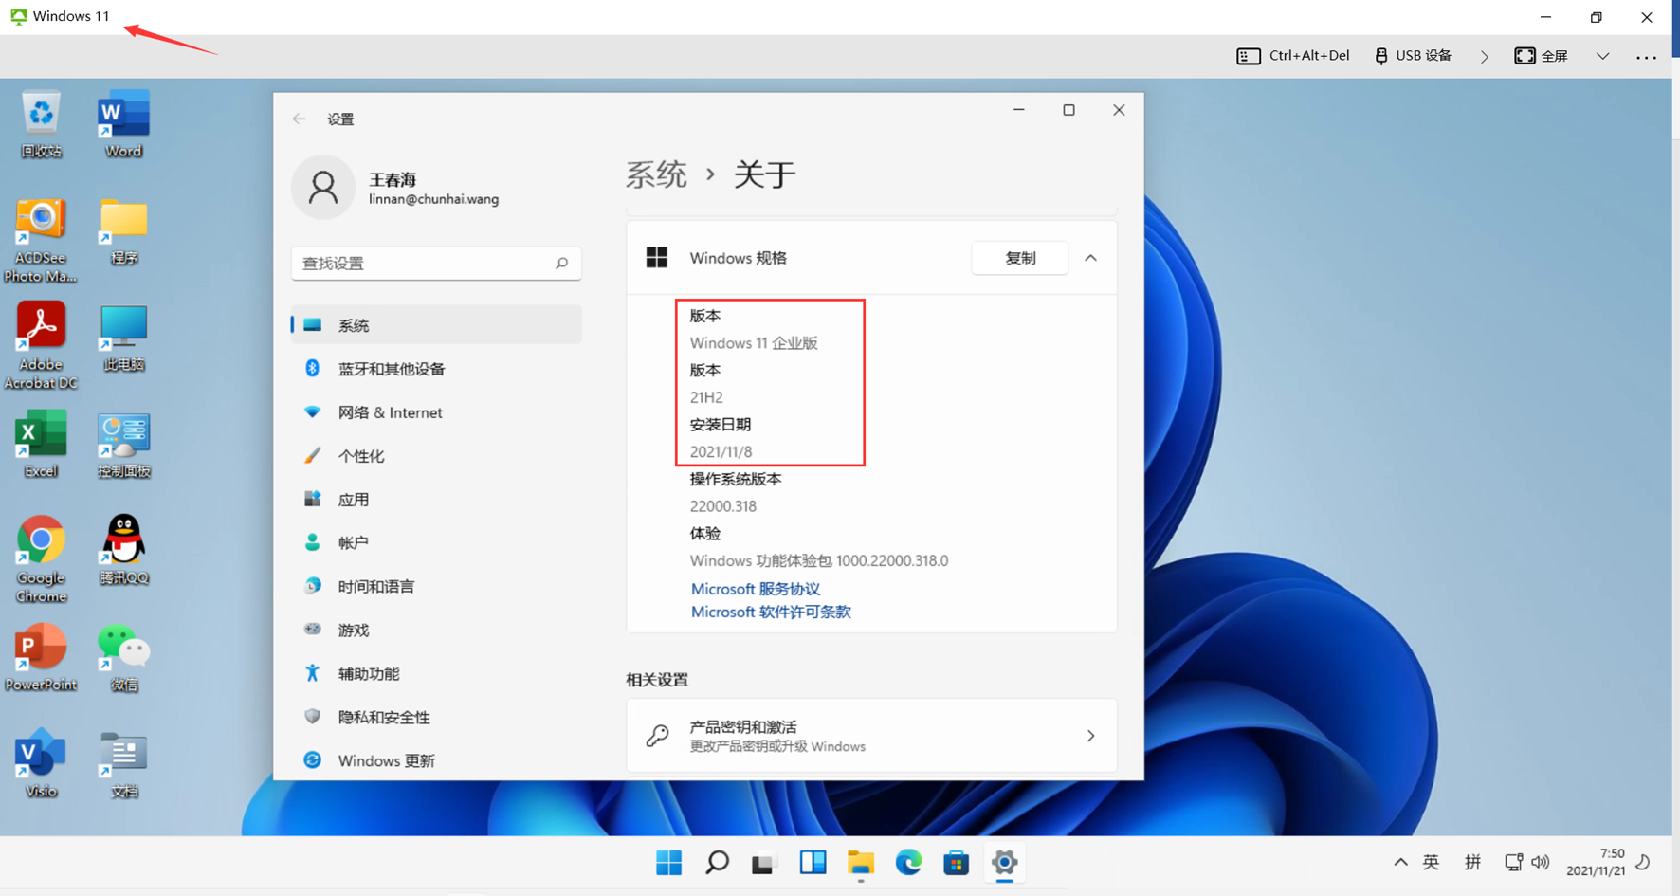Launch Google Chrome from desktop
Image resolution: width=1680 pixels, height=896 pixels.
(41, 559)
